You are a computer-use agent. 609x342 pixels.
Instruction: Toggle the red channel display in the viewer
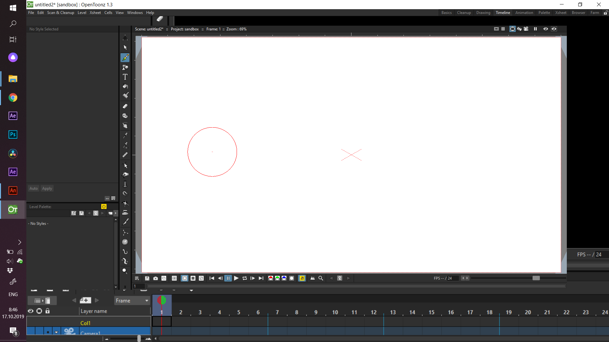tap(271, 278)
